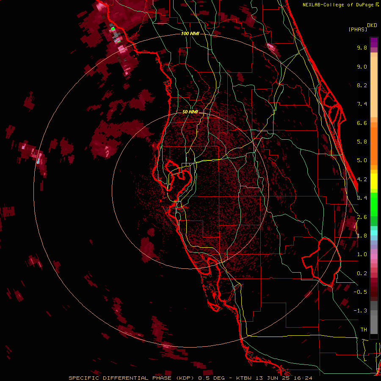The height and width of the screenshot is (381, 381).
Task: Pick the yellow segment of the color bar
Action: [374, 181]
